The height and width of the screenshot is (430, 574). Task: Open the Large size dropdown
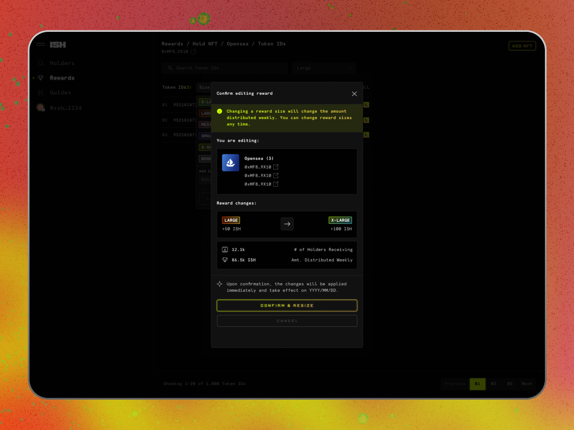click(x=324, y=68)
